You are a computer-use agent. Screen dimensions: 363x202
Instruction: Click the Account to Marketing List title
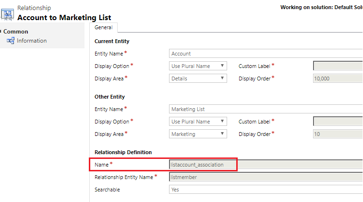[x=64, y=18]
